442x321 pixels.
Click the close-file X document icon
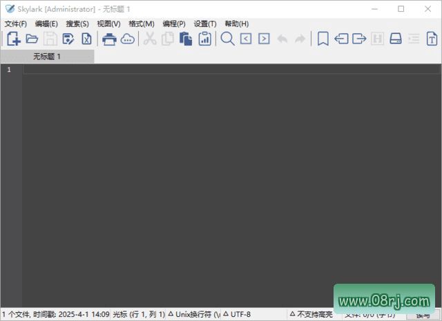(86, 39)
